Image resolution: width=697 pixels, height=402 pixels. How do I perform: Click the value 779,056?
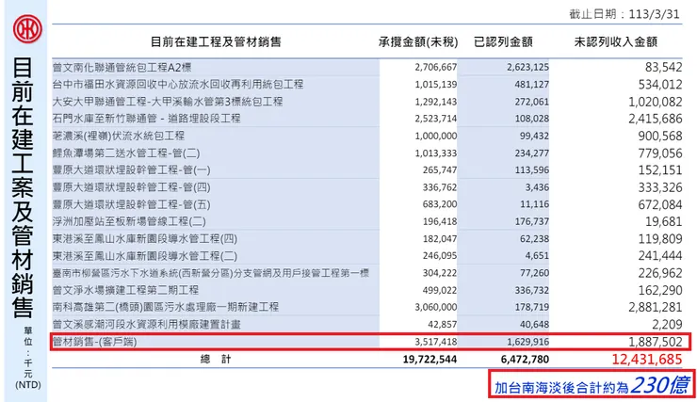[660, 153]
